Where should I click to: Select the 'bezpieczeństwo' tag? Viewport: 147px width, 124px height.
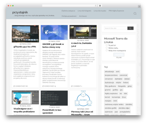[x=111, y=75]
